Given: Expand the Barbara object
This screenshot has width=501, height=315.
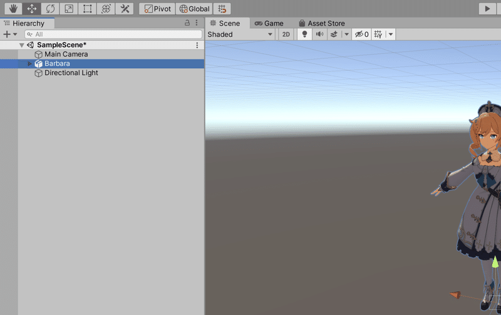Looking at the screenshot, I should [29, 64].
